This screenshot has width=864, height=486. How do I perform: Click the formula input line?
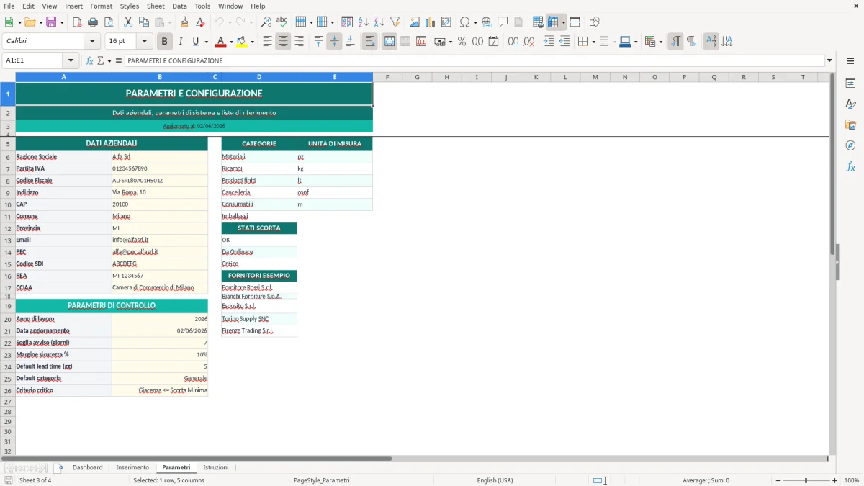[x=474, y=60]
